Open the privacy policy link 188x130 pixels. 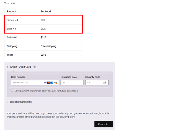coord(67,117)
